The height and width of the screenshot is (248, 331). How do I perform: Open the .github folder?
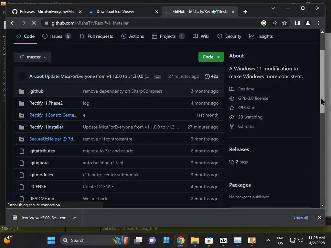pyautogui.click(x=36, y=91)
